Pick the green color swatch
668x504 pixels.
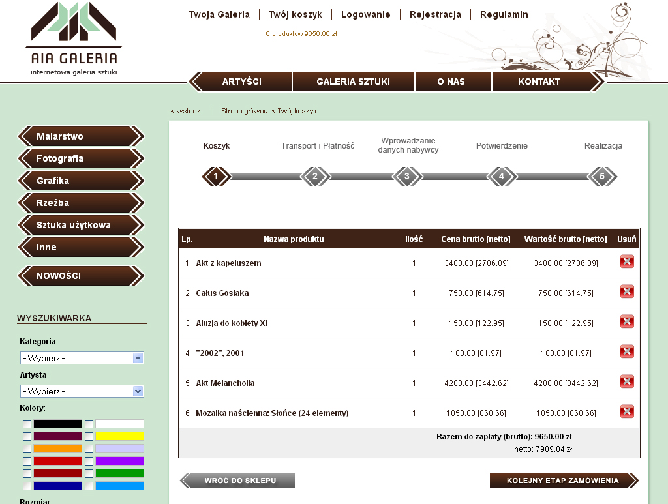coord(119,473)
